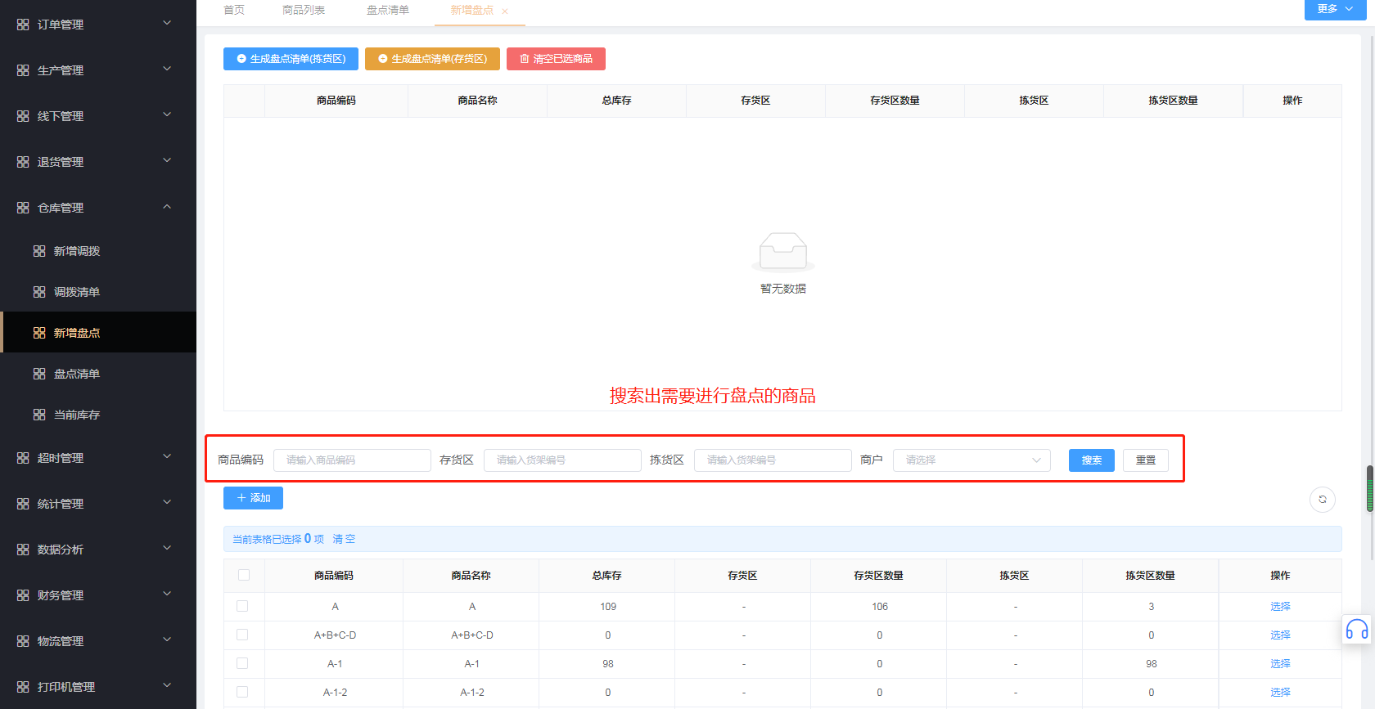
Task: Click 生成盘点清单(存货区) button
Action: [x=432, y=59]
